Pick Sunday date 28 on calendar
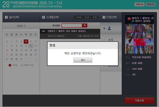Viewport: 159px width, 107px height. click(7, 59)
